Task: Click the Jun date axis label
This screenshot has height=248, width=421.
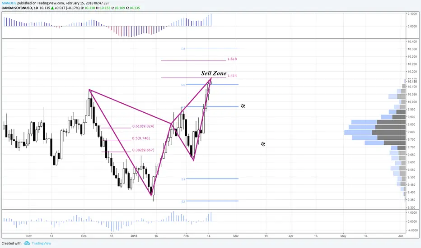Action: coord(401,236)
